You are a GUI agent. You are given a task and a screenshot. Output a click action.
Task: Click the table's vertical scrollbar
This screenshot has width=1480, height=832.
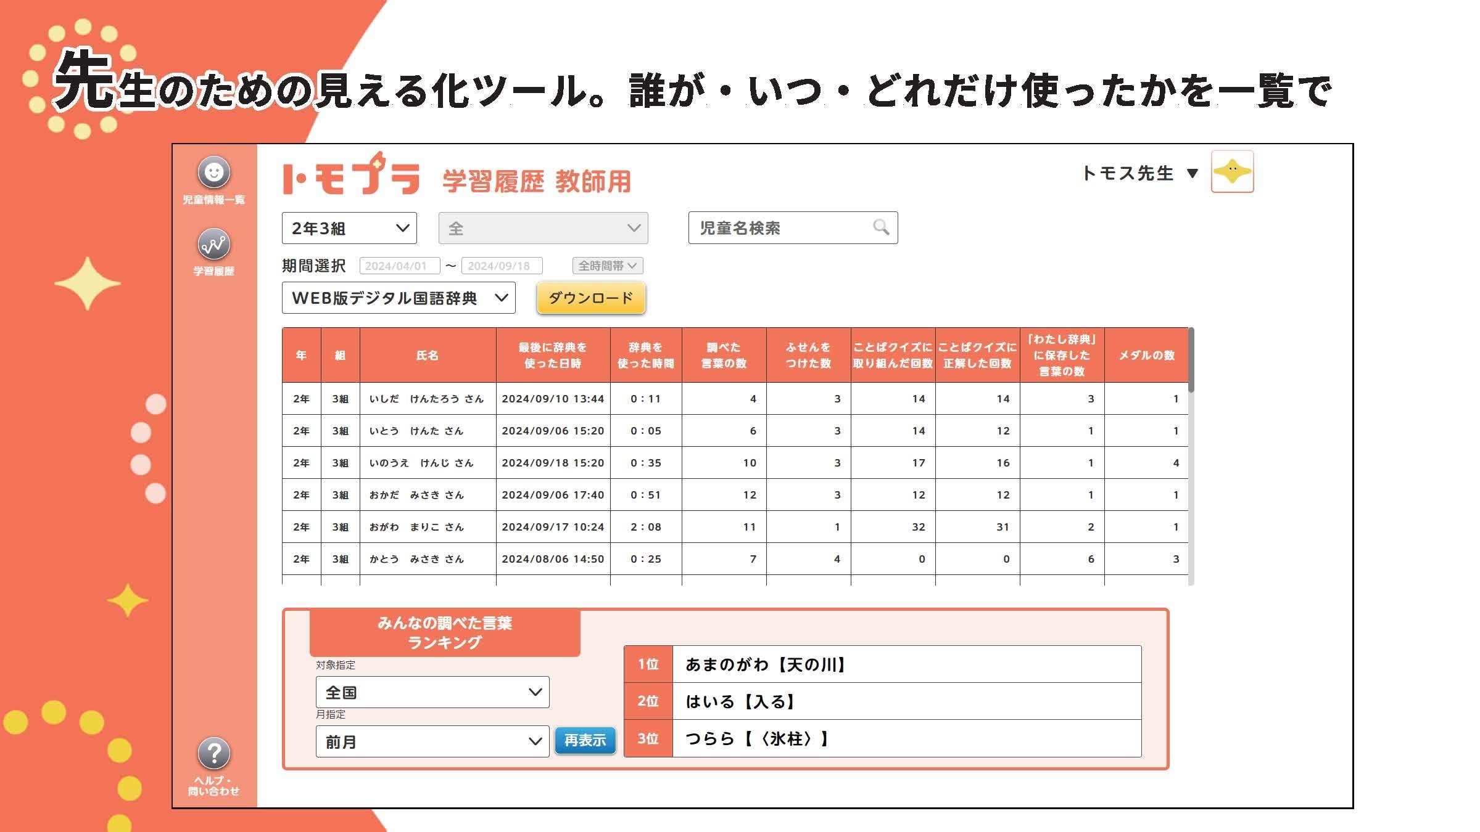(1191, 361)
